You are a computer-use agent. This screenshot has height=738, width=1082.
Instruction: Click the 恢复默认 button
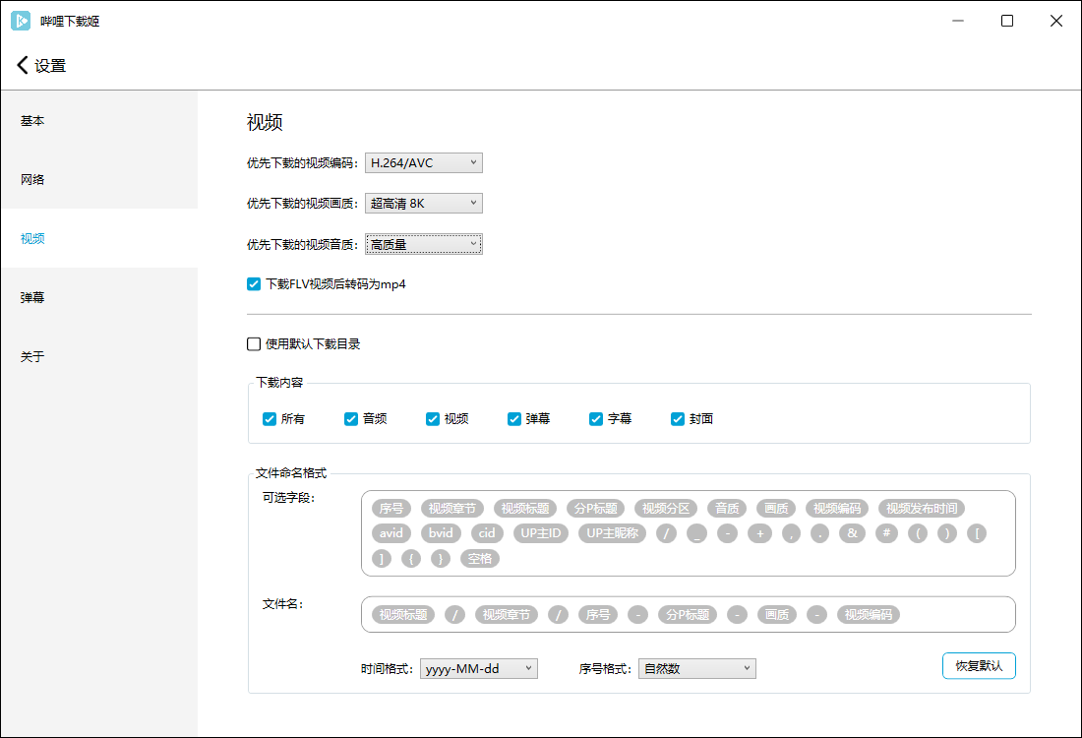(978, 666)
